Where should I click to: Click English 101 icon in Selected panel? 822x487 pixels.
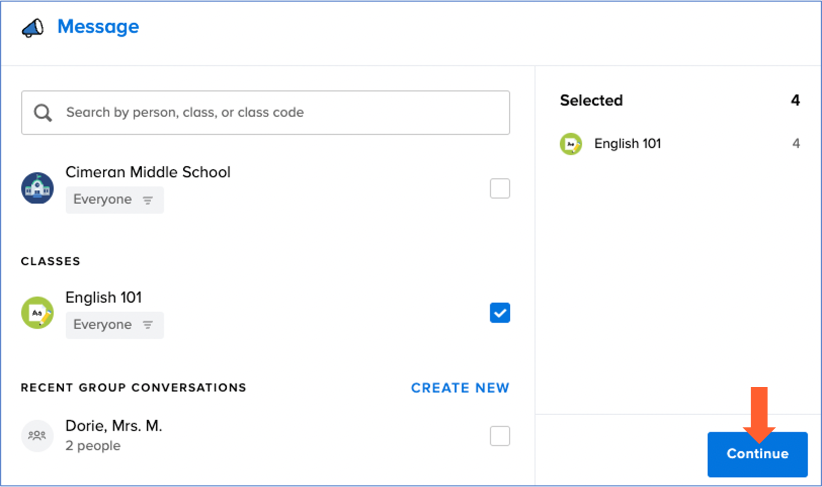coord(571,144)
